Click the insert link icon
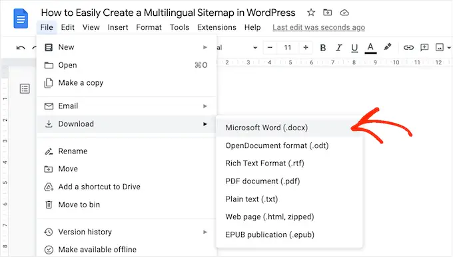This screenshot has height=257, width=453. pyautogui.click(x=408, y=48)
